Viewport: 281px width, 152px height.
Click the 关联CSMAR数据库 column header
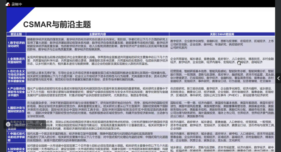222,34
